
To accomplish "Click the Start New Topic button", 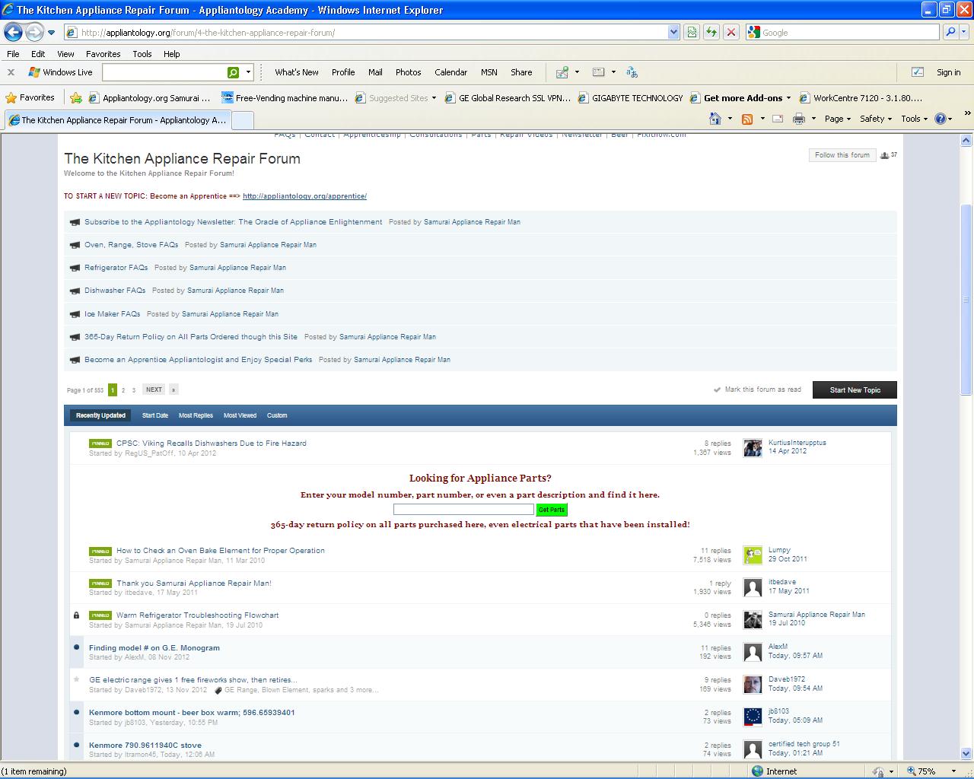I will pyautogui.click(x=855, y=389).
